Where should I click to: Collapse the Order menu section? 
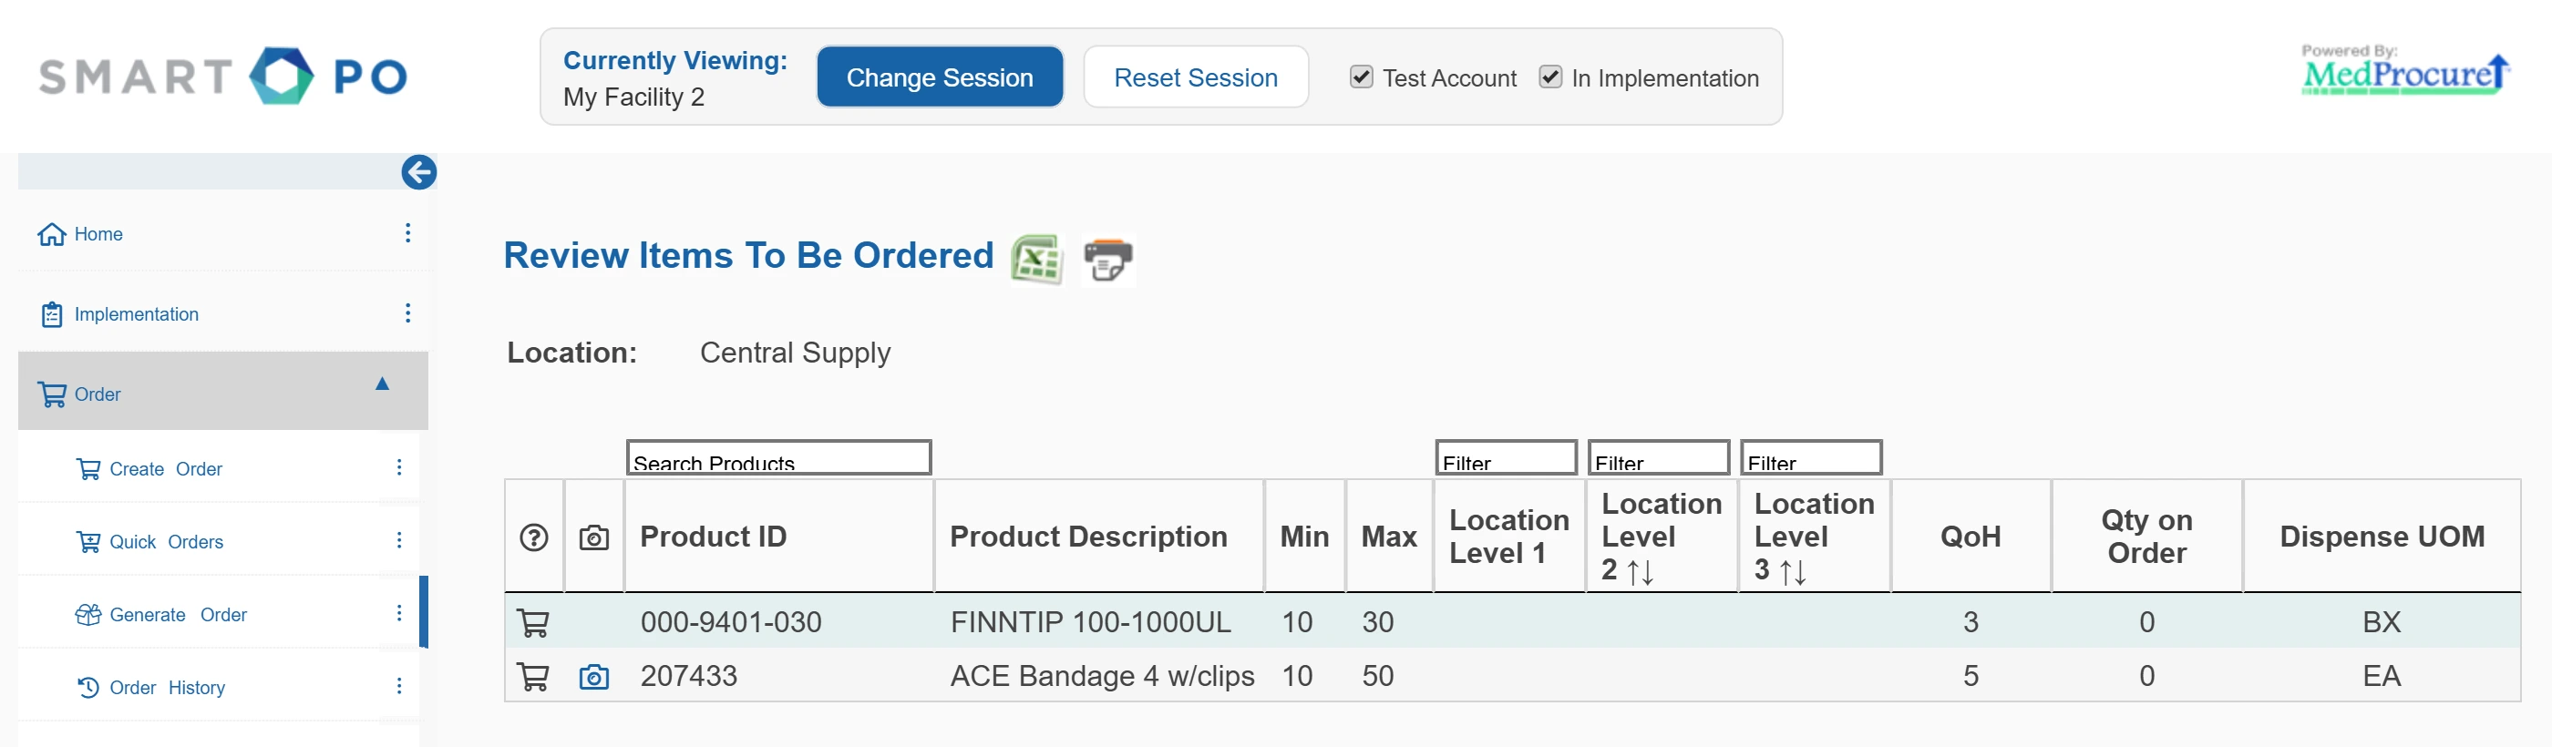(383, 384)
